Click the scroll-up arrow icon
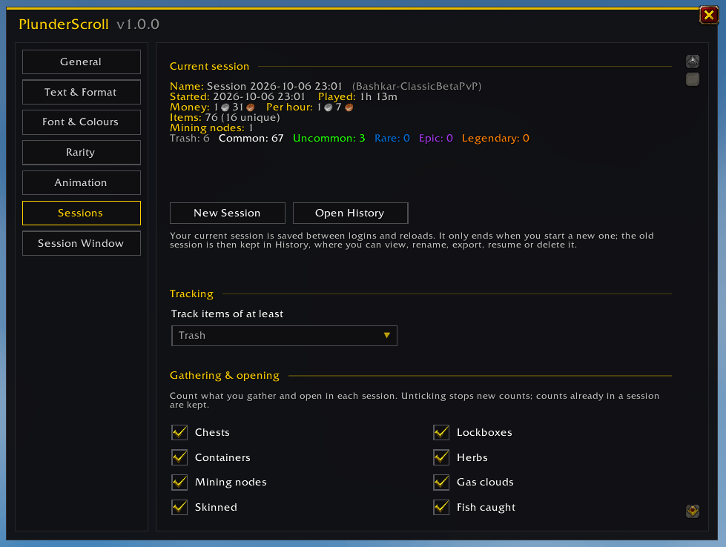The image size is (726, 547). coord(692,62)
